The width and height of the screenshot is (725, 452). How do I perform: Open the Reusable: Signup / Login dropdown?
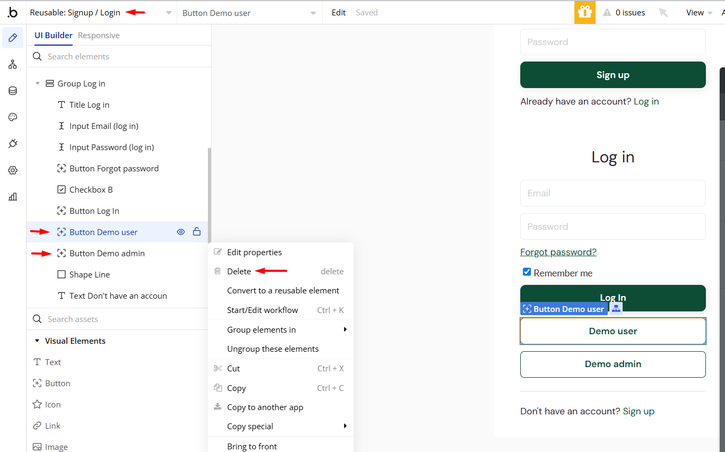pos(101,13)
